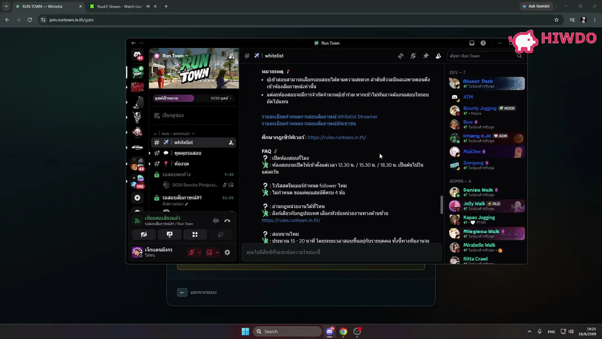Select user 0024 Bancha in voice channel
The height and width of the screenshot is (339, 602).
198,185
